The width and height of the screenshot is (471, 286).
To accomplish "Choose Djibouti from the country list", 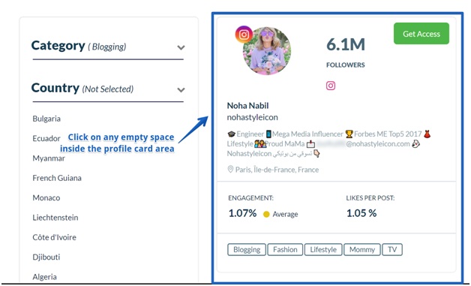I will (46, 257).
